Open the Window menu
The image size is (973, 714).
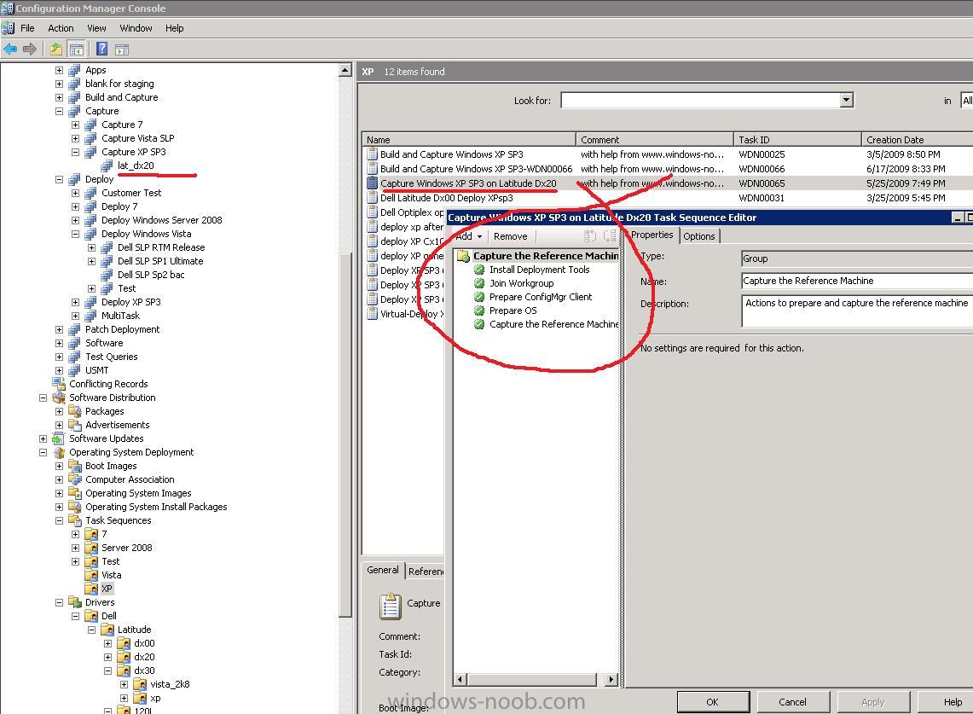coord(136,28)
